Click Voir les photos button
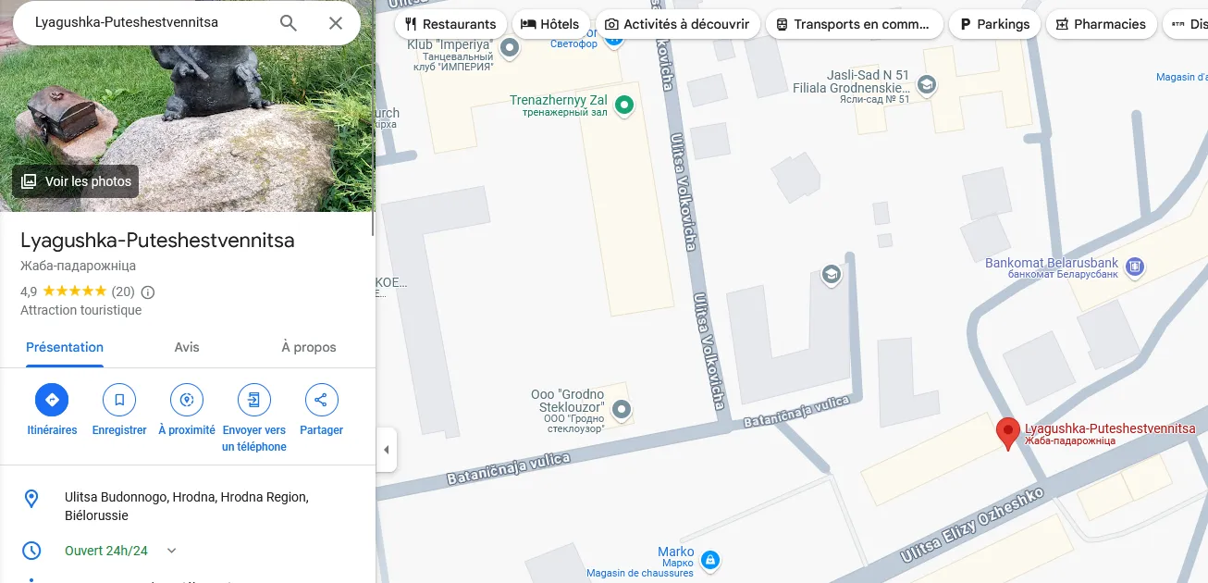Image resolution: width=1208 pixels, height=583 pixels. [76, 181]
